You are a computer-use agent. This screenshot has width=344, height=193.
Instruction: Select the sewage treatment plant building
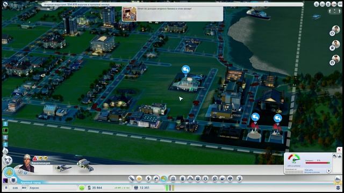[85, 165]
